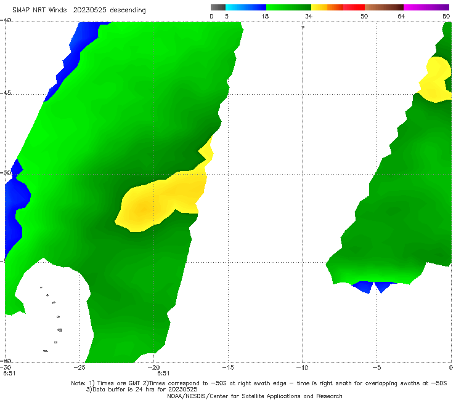Click the "6:51" time under the -30 label
456x400 pixels.
(9, 374)
